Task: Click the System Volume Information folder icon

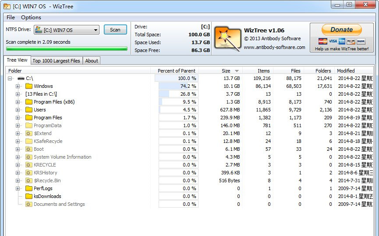Action: (x=29, y=157)
